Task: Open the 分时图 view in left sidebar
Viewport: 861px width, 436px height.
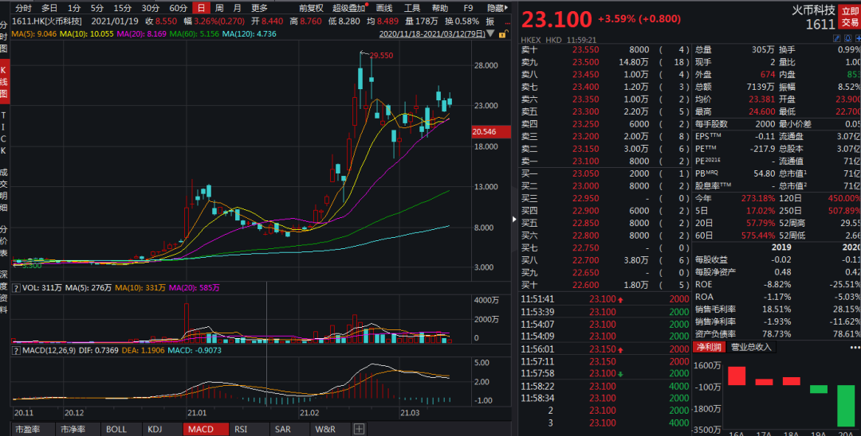Action: [4, 37]
